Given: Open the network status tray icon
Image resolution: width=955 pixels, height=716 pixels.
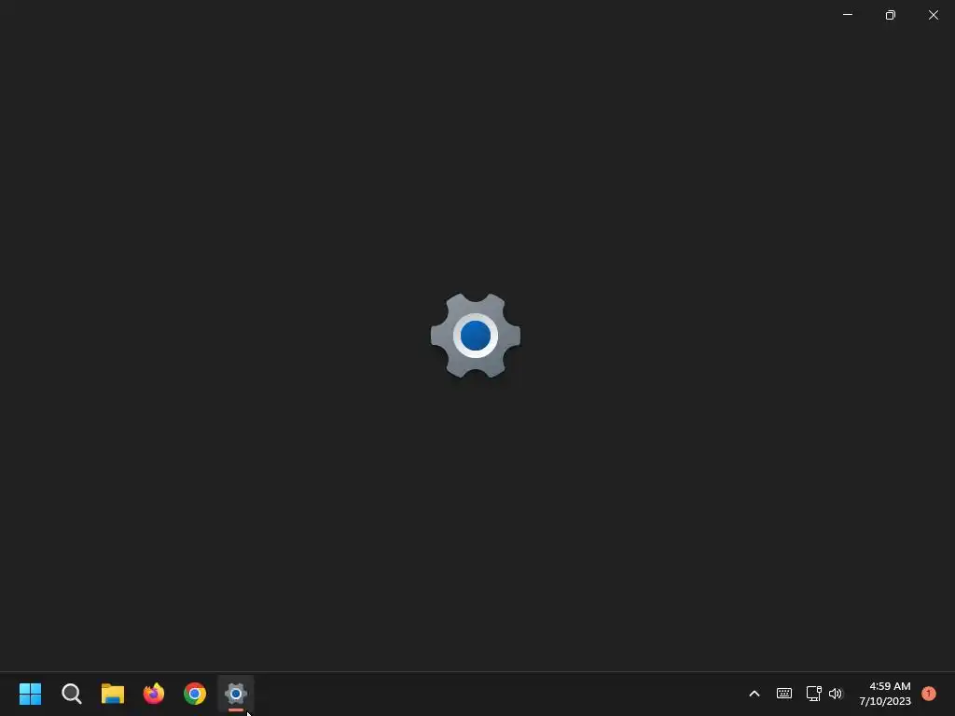Looking at the screenshot, I should coord(813,694).
